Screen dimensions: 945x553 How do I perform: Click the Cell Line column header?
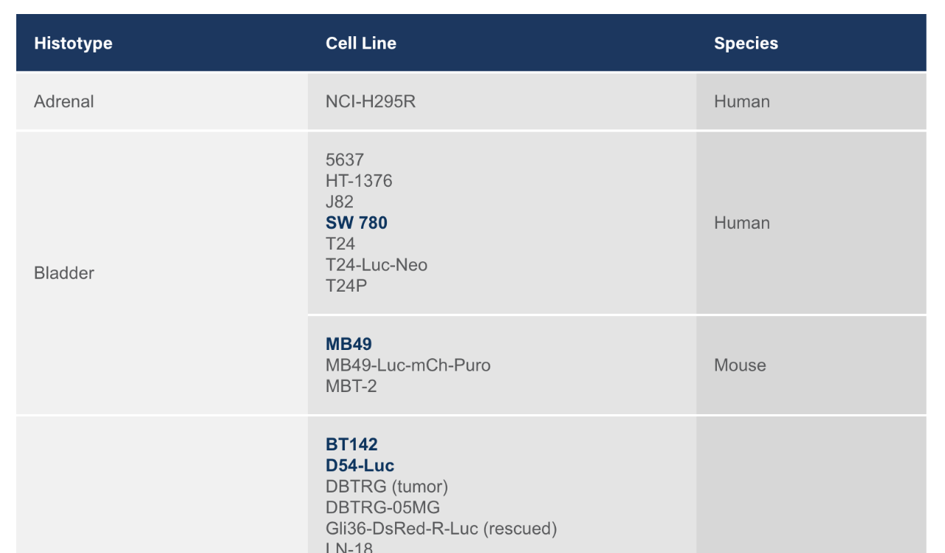point(361,43)
